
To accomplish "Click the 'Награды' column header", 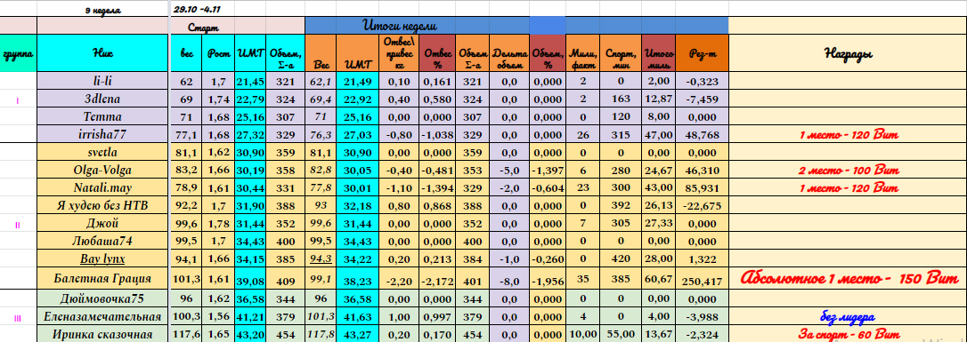I will pyautogui.click(x=848, y=53).
